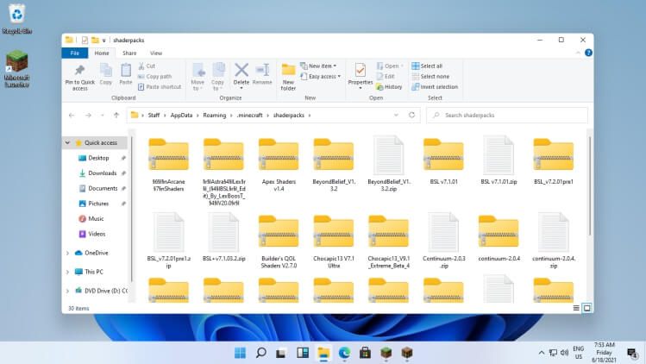Open the Widgets taskbar icon
Screen dimensions: 646x364
(303, 353)
